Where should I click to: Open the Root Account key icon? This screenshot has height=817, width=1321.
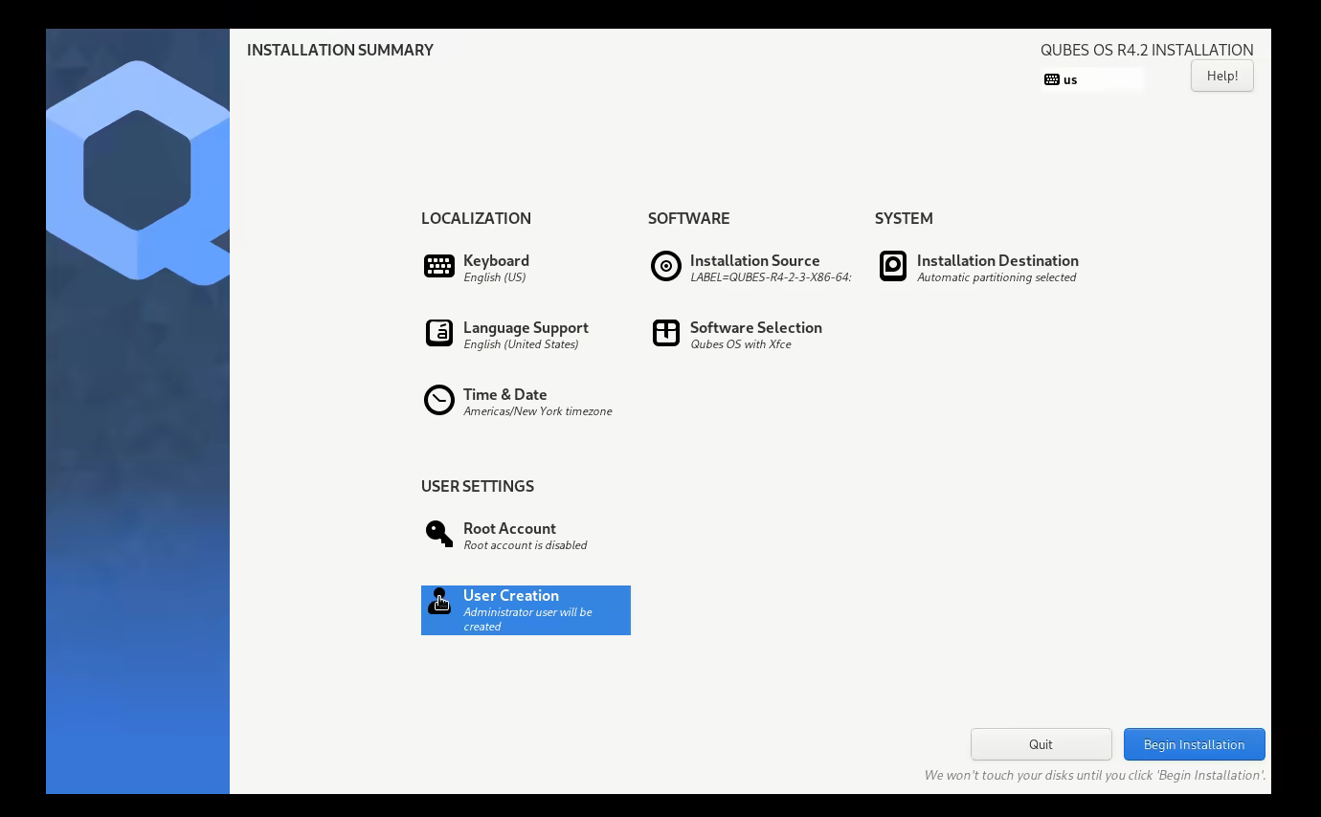coord(439,534)
